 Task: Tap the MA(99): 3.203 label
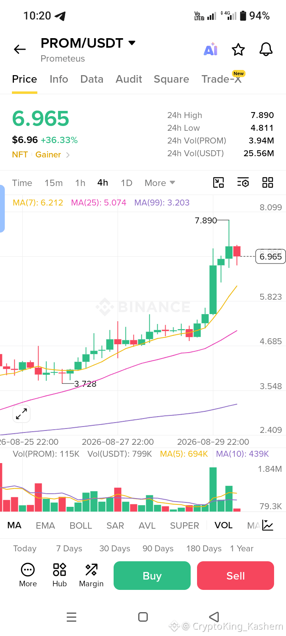point(162,203)
